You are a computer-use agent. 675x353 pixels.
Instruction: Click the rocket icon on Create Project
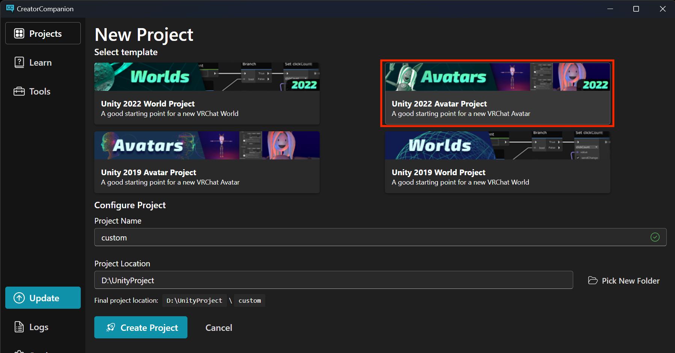pyautogui.click(x=110, y=327)
